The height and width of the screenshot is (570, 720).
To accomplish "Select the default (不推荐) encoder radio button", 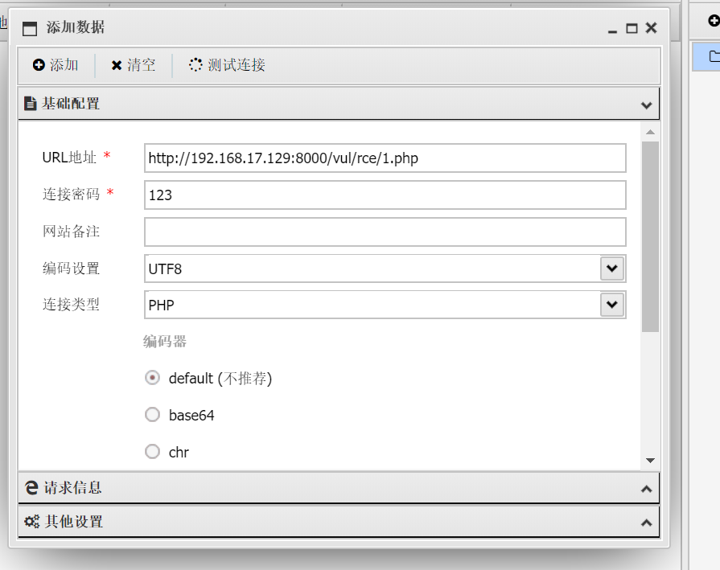I will pos(152,378).
